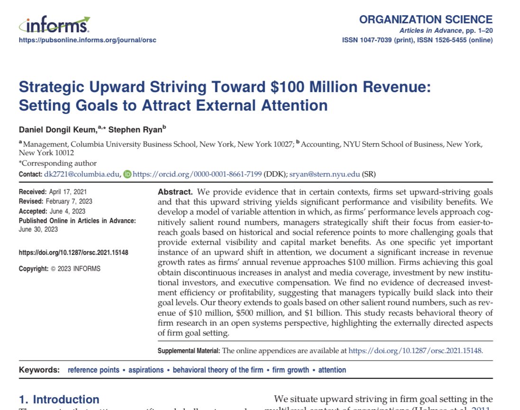Click the green ORCID iD icon
The height and width of the screenshot is (410, 520).
tap(128, 174)
